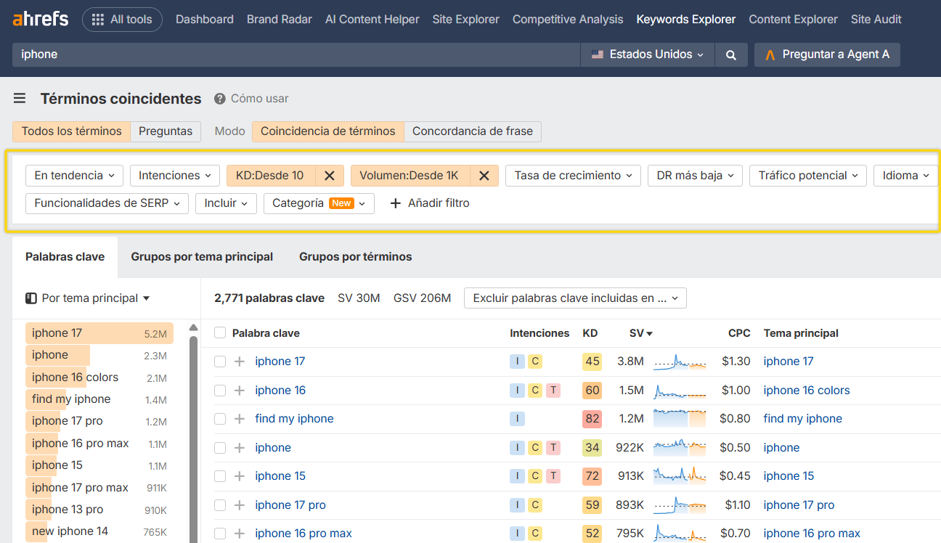Open the iphone 17 pro keyword link
This screenshot has height=543, width=941.
point(290,505)
